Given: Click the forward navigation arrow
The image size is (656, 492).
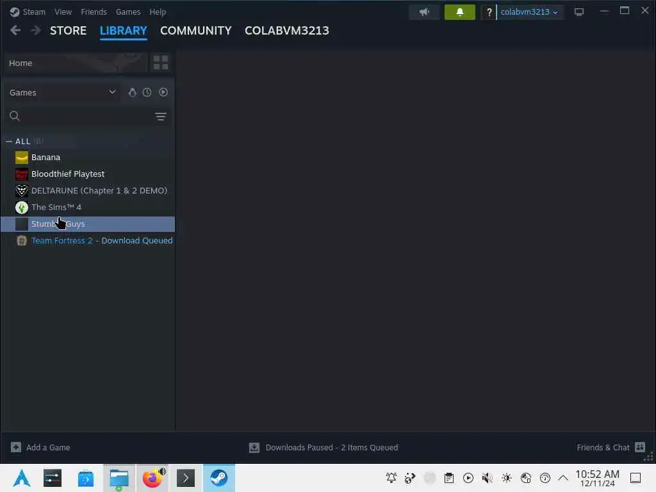Looking at the screenshot, I should click(x=36, y=30).
